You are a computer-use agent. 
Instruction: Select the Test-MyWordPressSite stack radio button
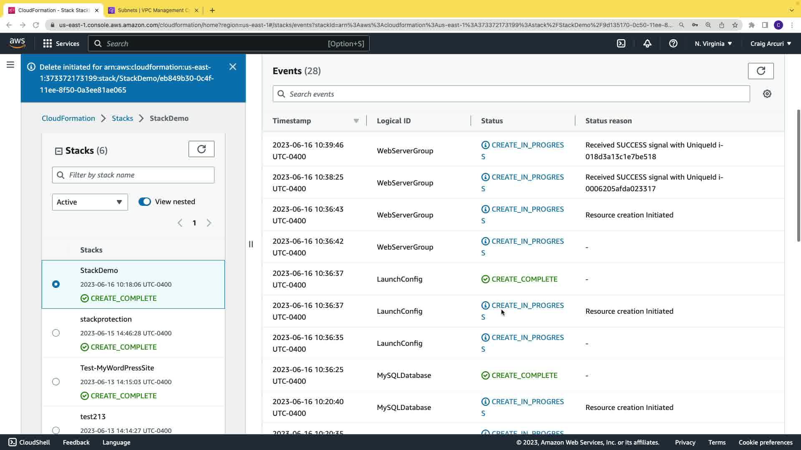point(56,382)
